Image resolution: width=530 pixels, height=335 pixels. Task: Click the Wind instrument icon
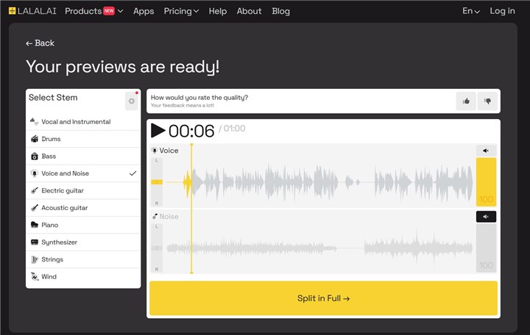(x=35, y=276)
